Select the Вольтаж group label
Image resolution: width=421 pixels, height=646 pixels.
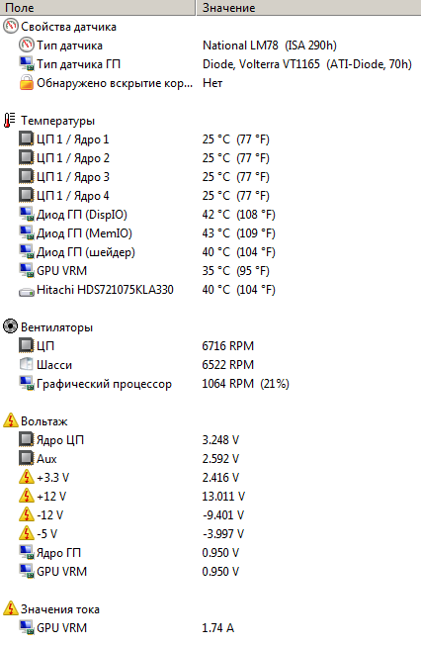44,421
